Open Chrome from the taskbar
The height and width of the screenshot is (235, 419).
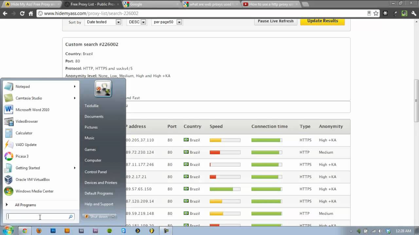(25, 231)
